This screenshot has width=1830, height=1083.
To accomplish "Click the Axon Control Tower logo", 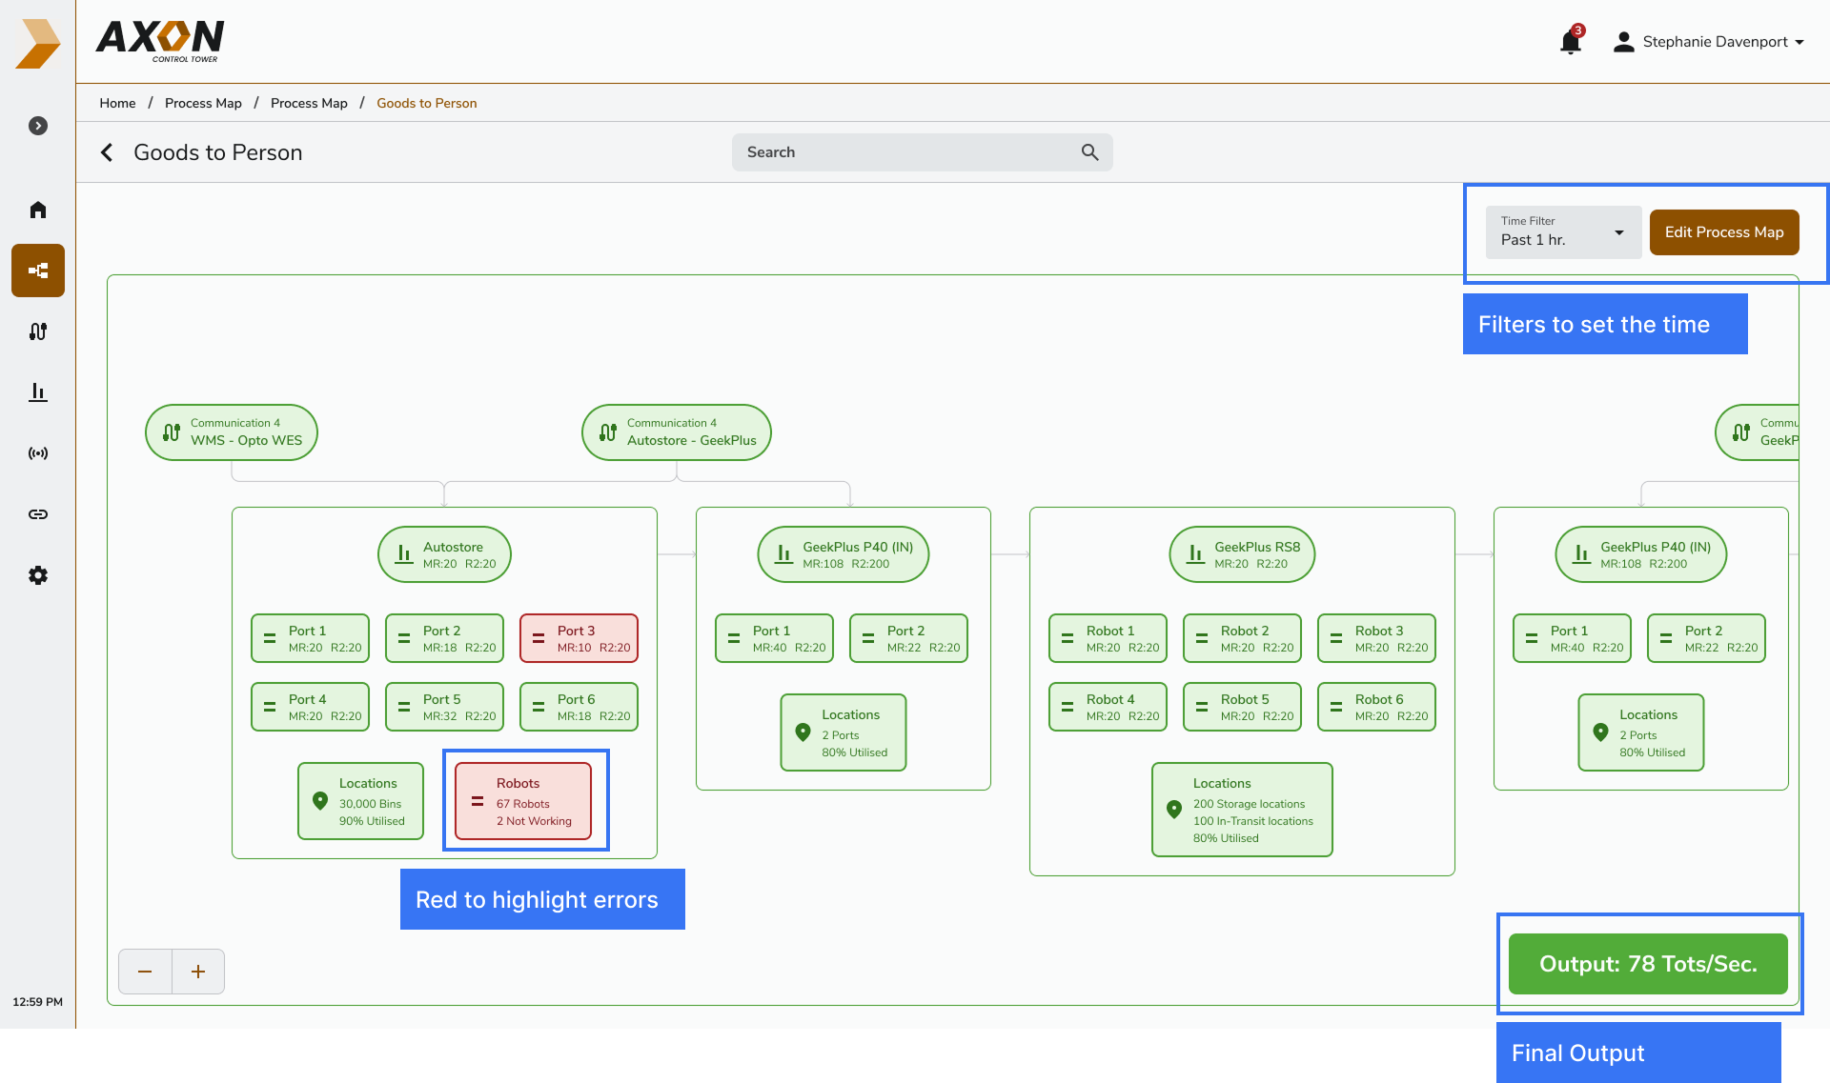I will click(x=160, y=41).
